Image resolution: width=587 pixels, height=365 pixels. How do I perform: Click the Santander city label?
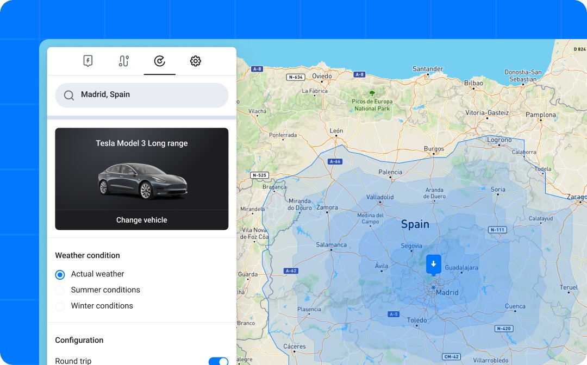click(x=428, y=69)
